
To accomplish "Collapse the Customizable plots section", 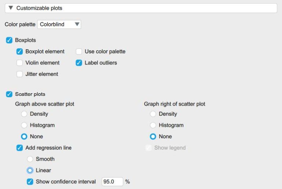I will pyautogui.click(x=11, y=8).
